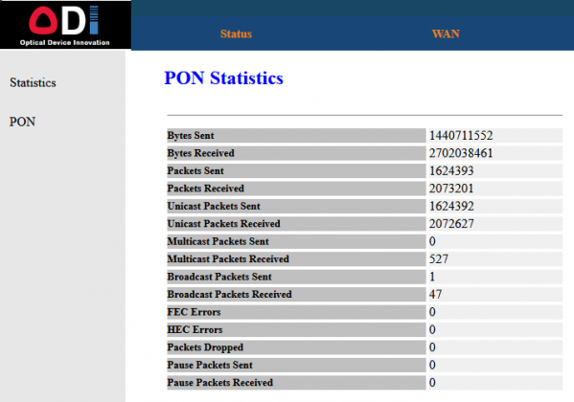The image size is (574, 402).
Task: Click the Packets Received value 2073201
Action: (451, 189)
